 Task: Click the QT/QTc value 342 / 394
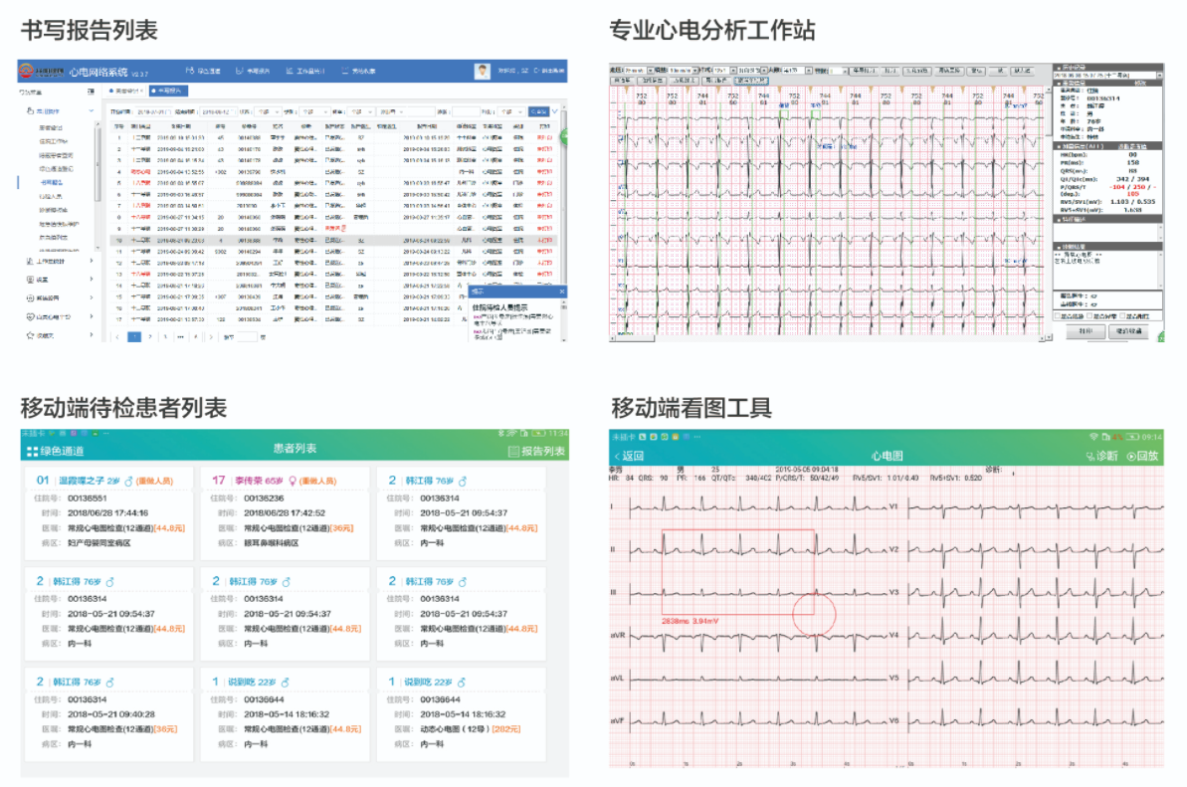[1132, 179]
